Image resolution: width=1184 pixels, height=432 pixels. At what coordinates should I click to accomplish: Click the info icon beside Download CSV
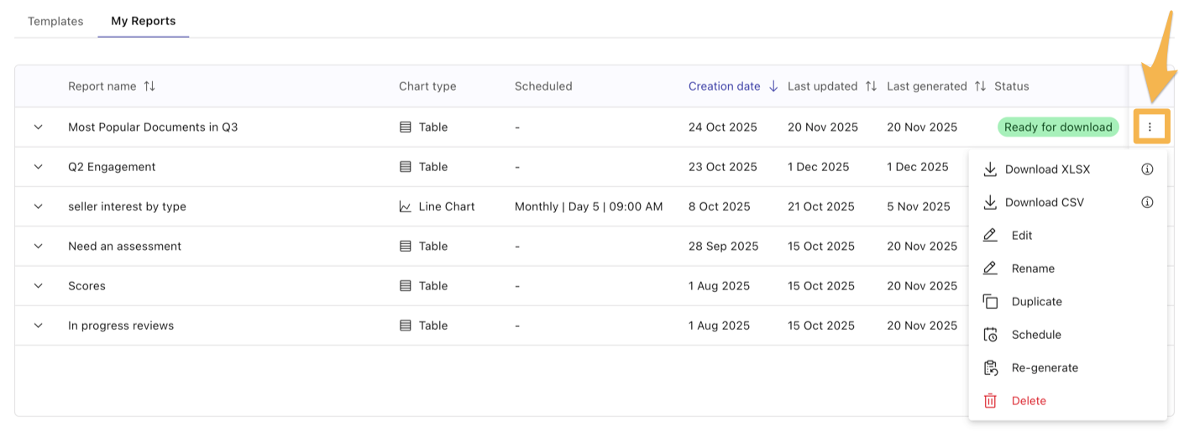(x=1147, y=202)
